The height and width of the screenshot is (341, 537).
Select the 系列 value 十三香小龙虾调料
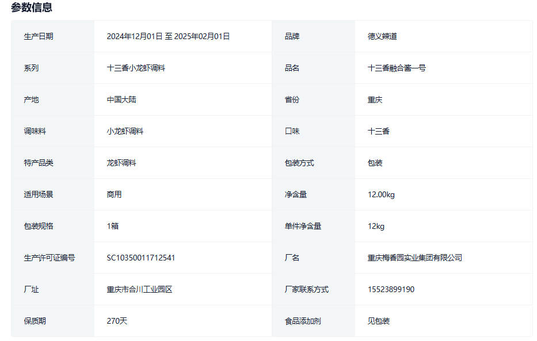tap(136, 68)
